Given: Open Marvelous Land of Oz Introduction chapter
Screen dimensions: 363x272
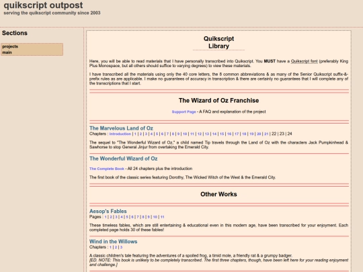Looking at the screenshot, I should pyautogui.click(x=120, y=134).
